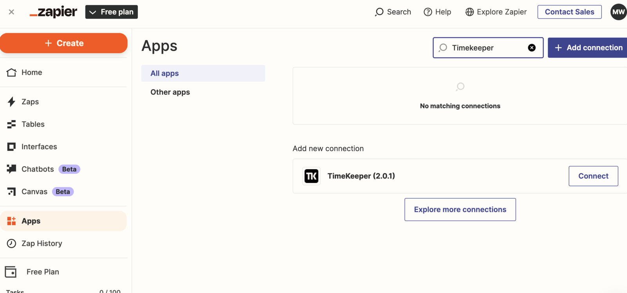Connect the TimeKeeper (2.0.1) app
The image size is (627, 293).
(x=593, y=176)
